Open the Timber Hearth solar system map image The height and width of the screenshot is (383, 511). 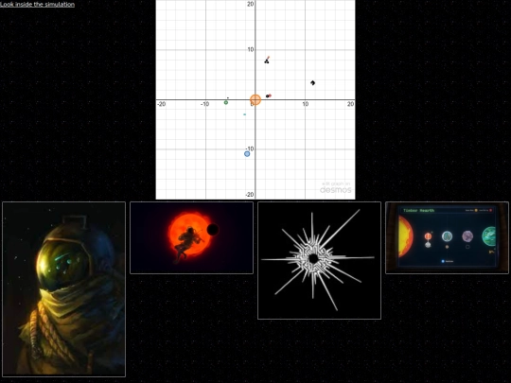[x=447, y=237]
